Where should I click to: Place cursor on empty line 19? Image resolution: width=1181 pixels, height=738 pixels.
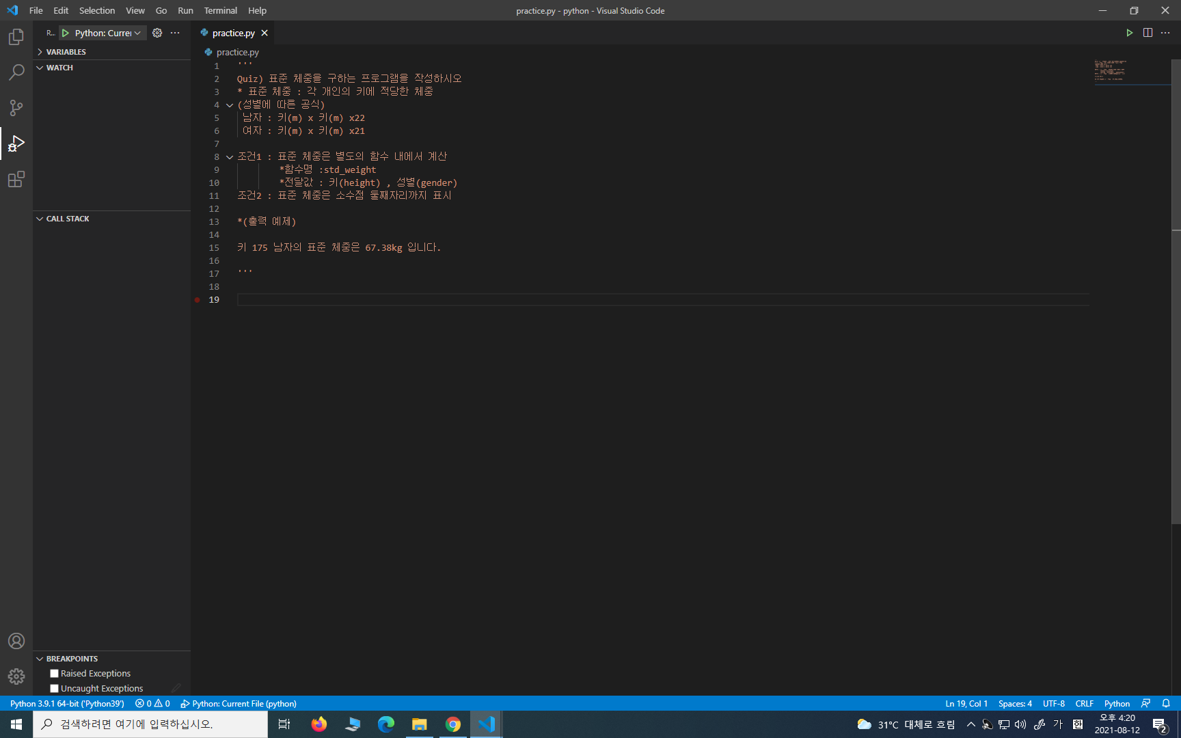(x=663, y=299)
